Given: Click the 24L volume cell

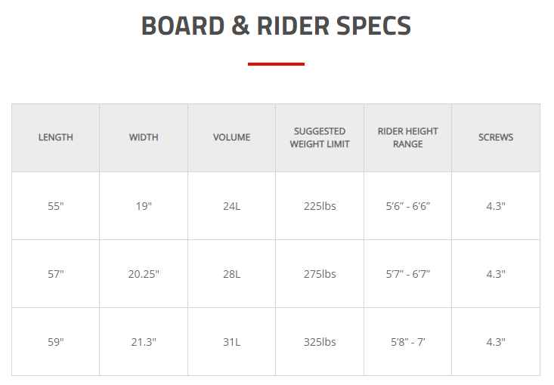Looking at the screenshot, I should (x=231, y=206).
